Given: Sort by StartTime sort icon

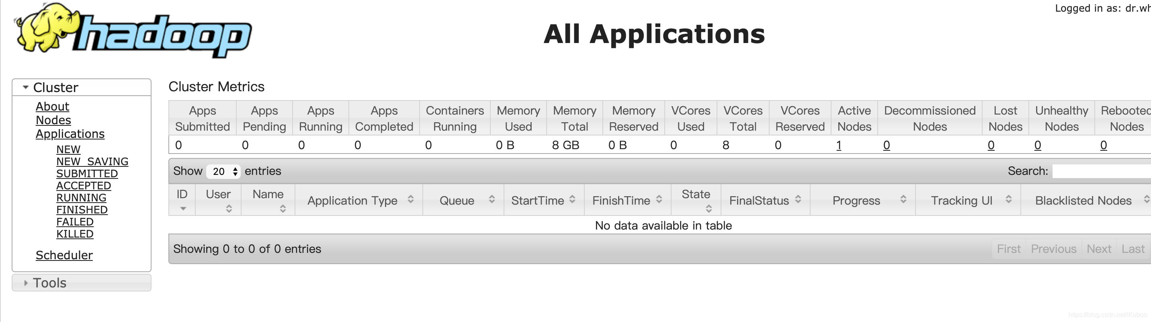Looking at the screenshot, I should point(572,199).
